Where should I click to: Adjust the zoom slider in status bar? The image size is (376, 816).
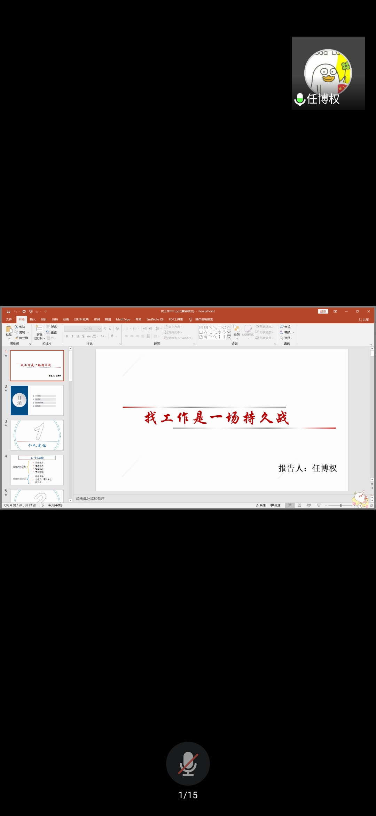[x=341, y=505]
